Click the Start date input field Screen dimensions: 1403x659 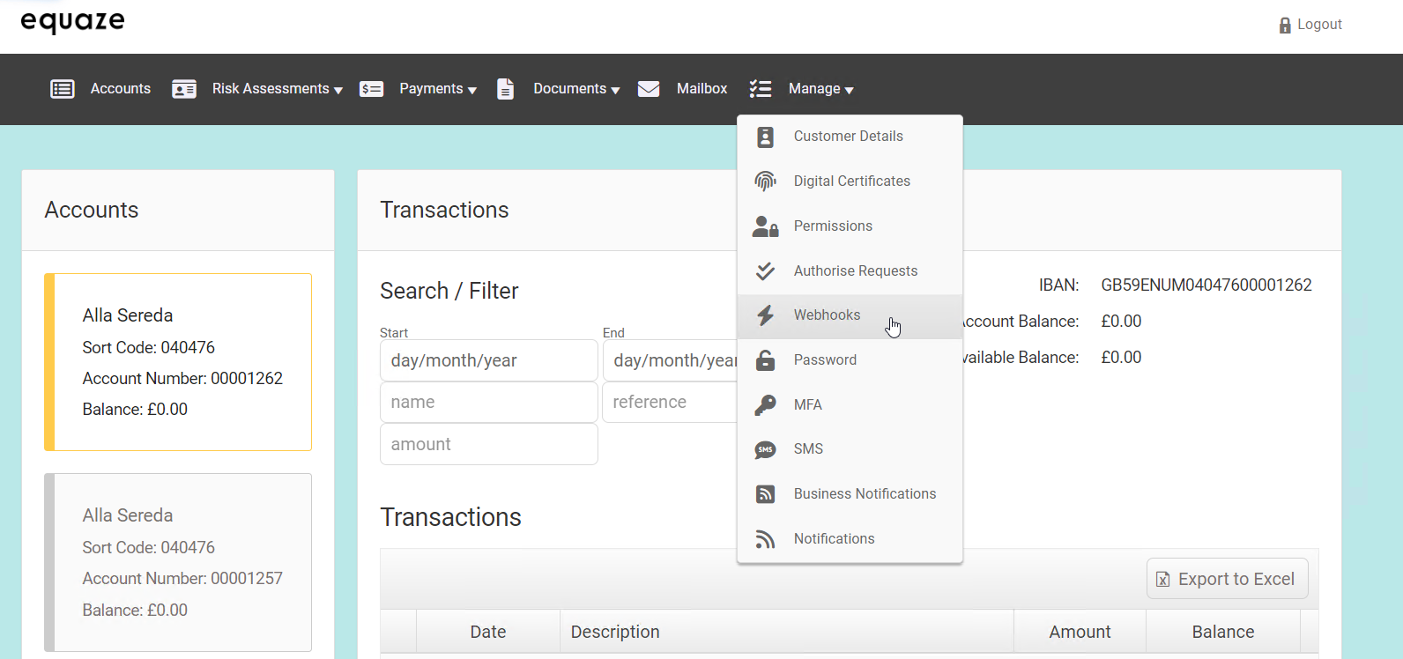488,360
